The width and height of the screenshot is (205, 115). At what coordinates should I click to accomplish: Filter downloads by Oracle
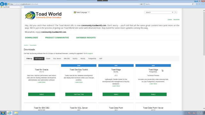(x=48, y=58)
